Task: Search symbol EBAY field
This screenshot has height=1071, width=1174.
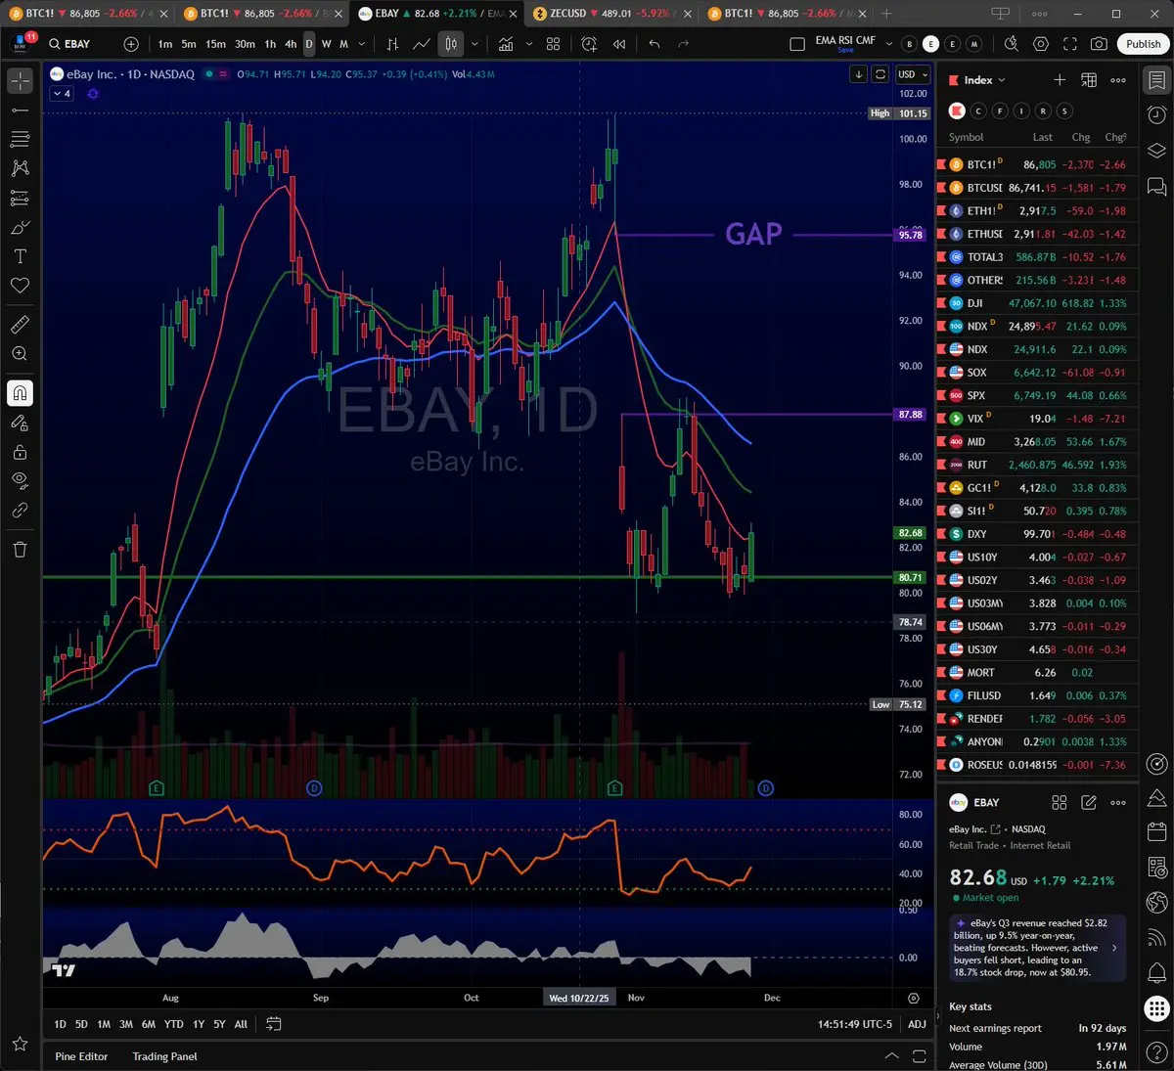Action: [x=76, y=44]
